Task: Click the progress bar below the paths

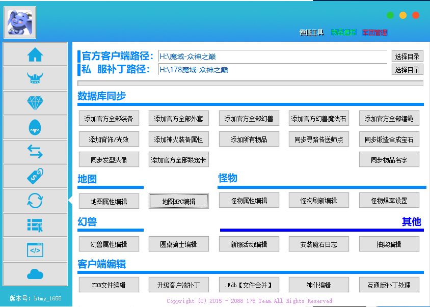Action: pos(250,83)
